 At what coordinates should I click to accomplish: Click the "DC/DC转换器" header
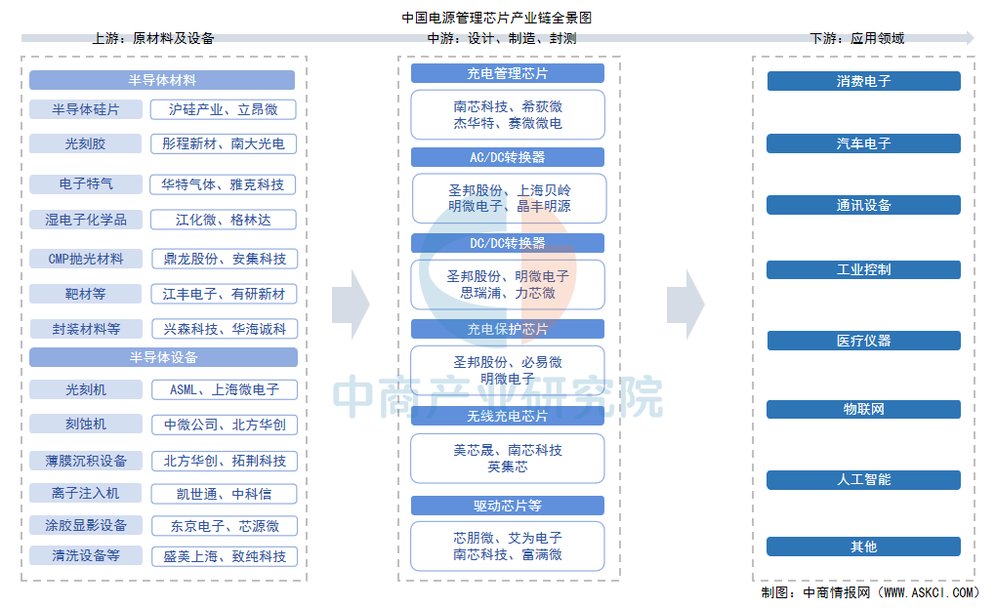[x=508, y=243]
